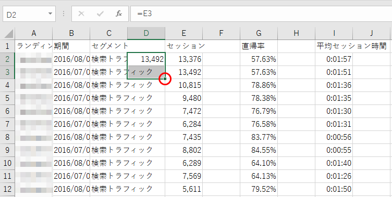The image size is (392, 197).
Task: Click the session time 0:01:26 cell
Action: point(334,176)
